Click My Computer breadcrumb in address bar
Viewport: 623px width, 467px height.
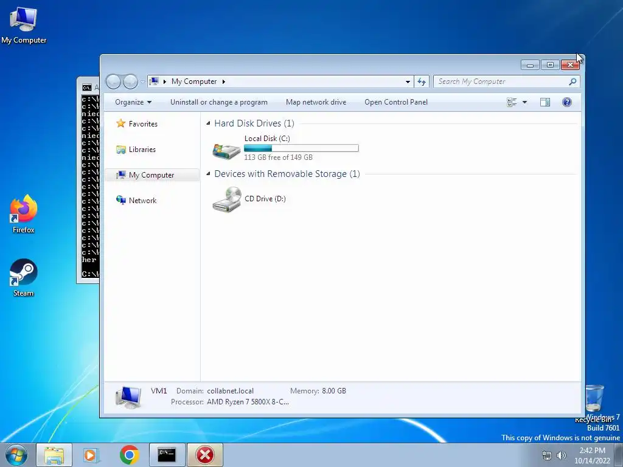point(194,82)
